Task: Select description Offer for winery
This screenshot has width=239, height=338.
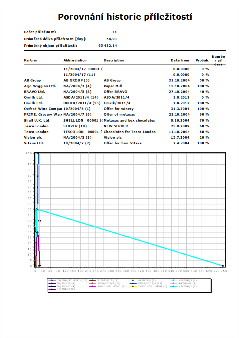Action: (x=118, y=109)
